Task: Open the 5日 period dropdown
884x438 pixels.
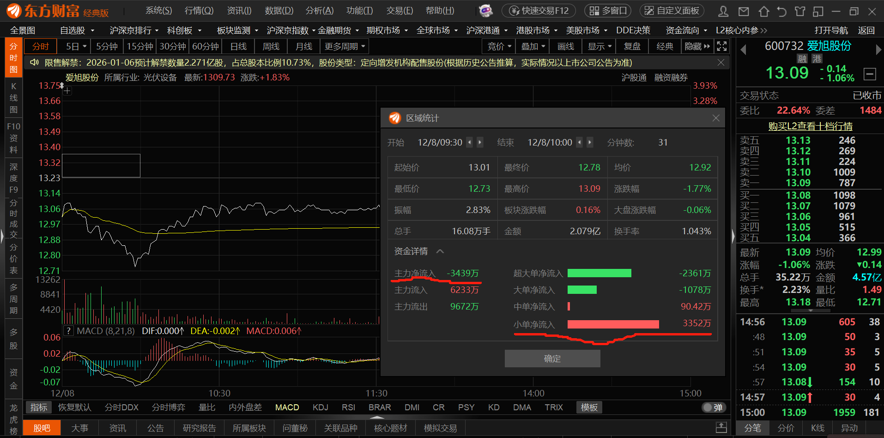Action: point(76,47)
